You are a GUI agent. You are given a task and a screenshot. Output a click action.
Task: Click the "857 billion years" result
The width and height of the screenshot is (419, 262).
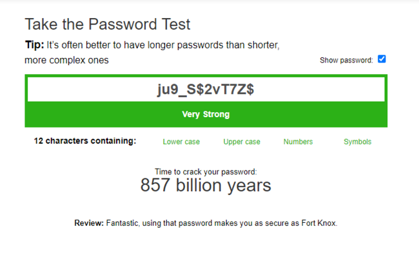coord(206,185)
